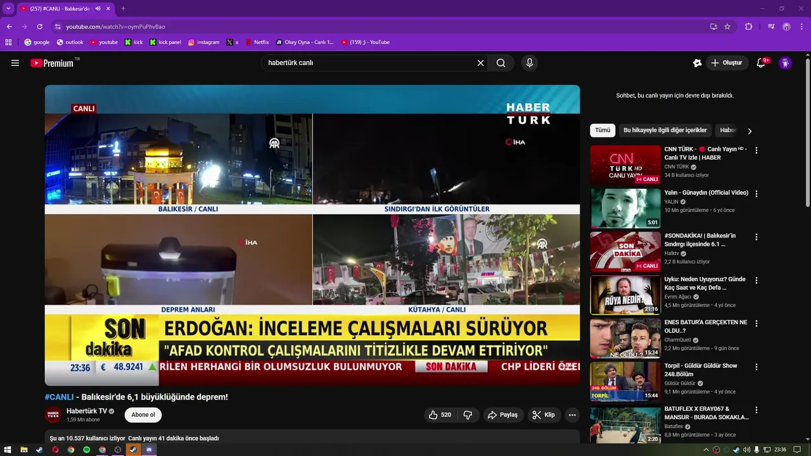Click the Oluştur create button
The height and width of the screenshot is (456, 811).
click(x=727, y=63)
